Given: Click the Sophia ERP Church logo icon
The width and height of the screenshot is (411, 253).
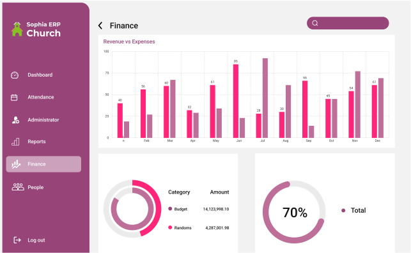Looking at the screenshot, I should [x=17, y=29].
